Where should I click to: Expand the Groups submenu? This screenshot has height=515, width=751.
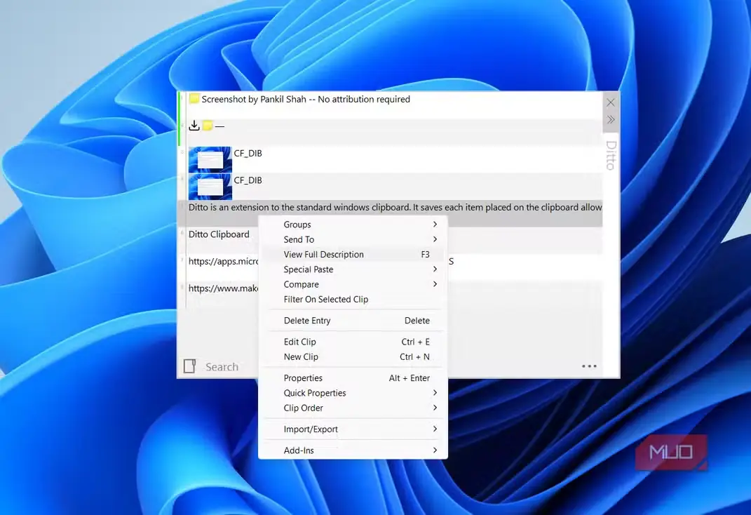pos(353,225)
